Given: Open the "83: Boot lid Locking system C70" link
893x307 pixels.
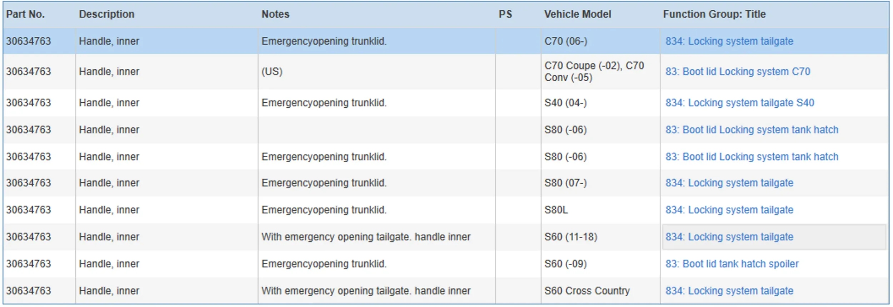Looking at the screenshot, I should click(737, 72).
